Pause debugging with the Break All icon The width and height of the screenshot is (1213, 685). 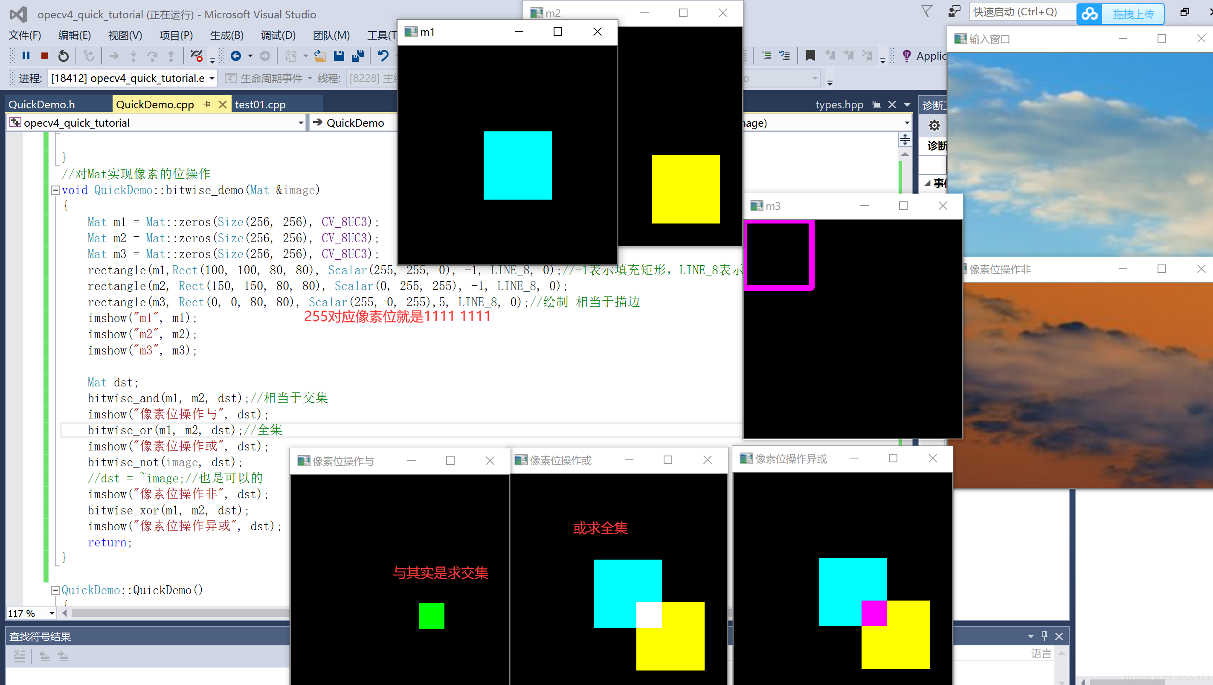point(26,56)
